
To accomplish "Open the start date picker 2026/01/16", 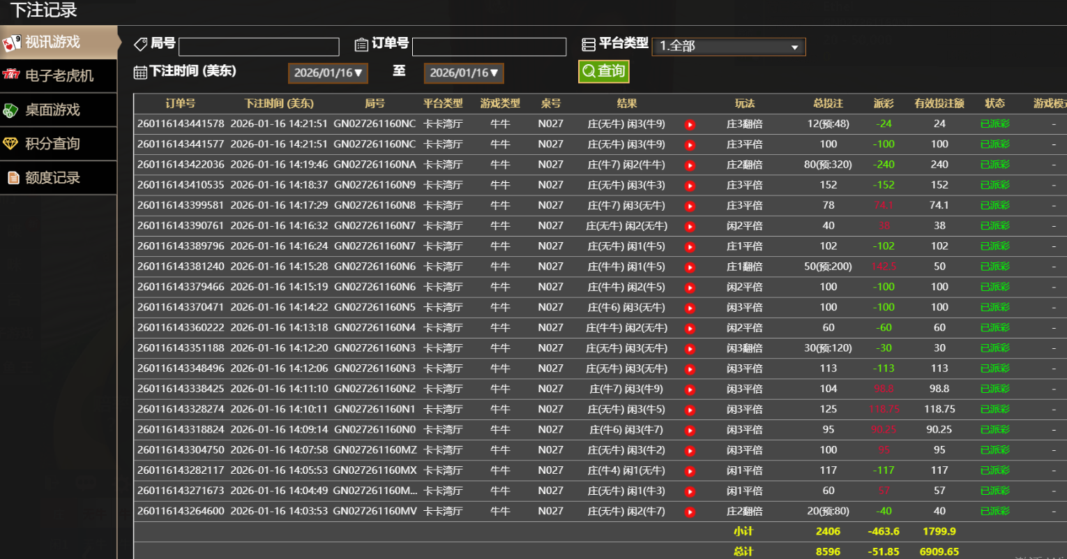I will [x=328, y=73].
